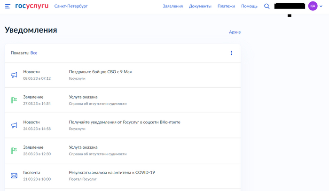Screen dimensions: 329x191
Task: Open Услуга оказана notification from 23.03.23
Action: pyautogui.click(x=123, y=150)
